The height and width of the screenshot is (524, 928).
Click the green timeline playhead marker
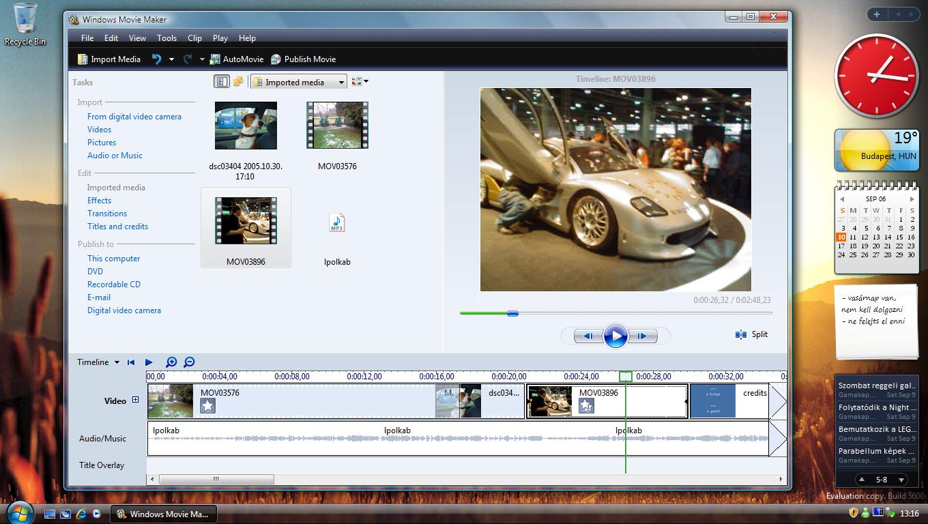click(625, 377)
